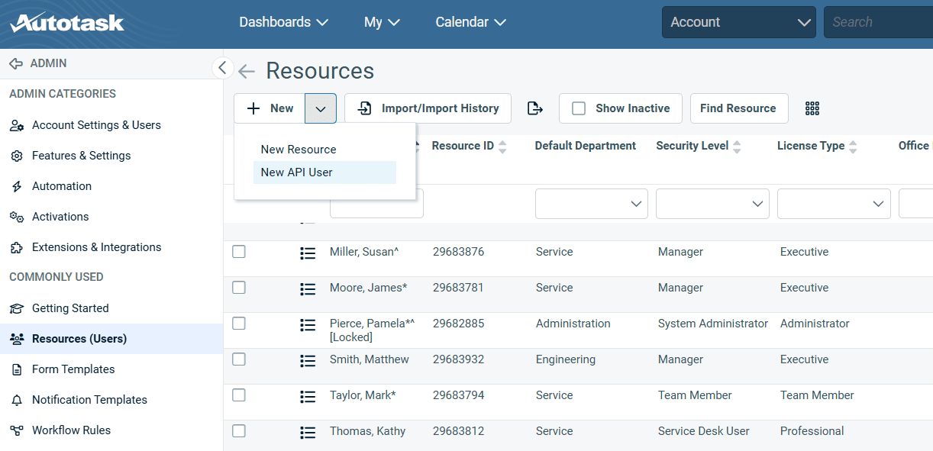Click the ADMIN header link
Image resolution: width=933 pixels, height=451 pixels.
pyautogui.click(x=48, y=63)
